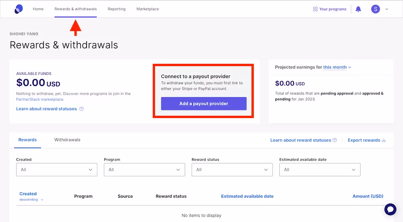Viewport: 403px width, 222px height.
Task: Click the $0.00 USD available funds amount
Action: tap(38, 83)
